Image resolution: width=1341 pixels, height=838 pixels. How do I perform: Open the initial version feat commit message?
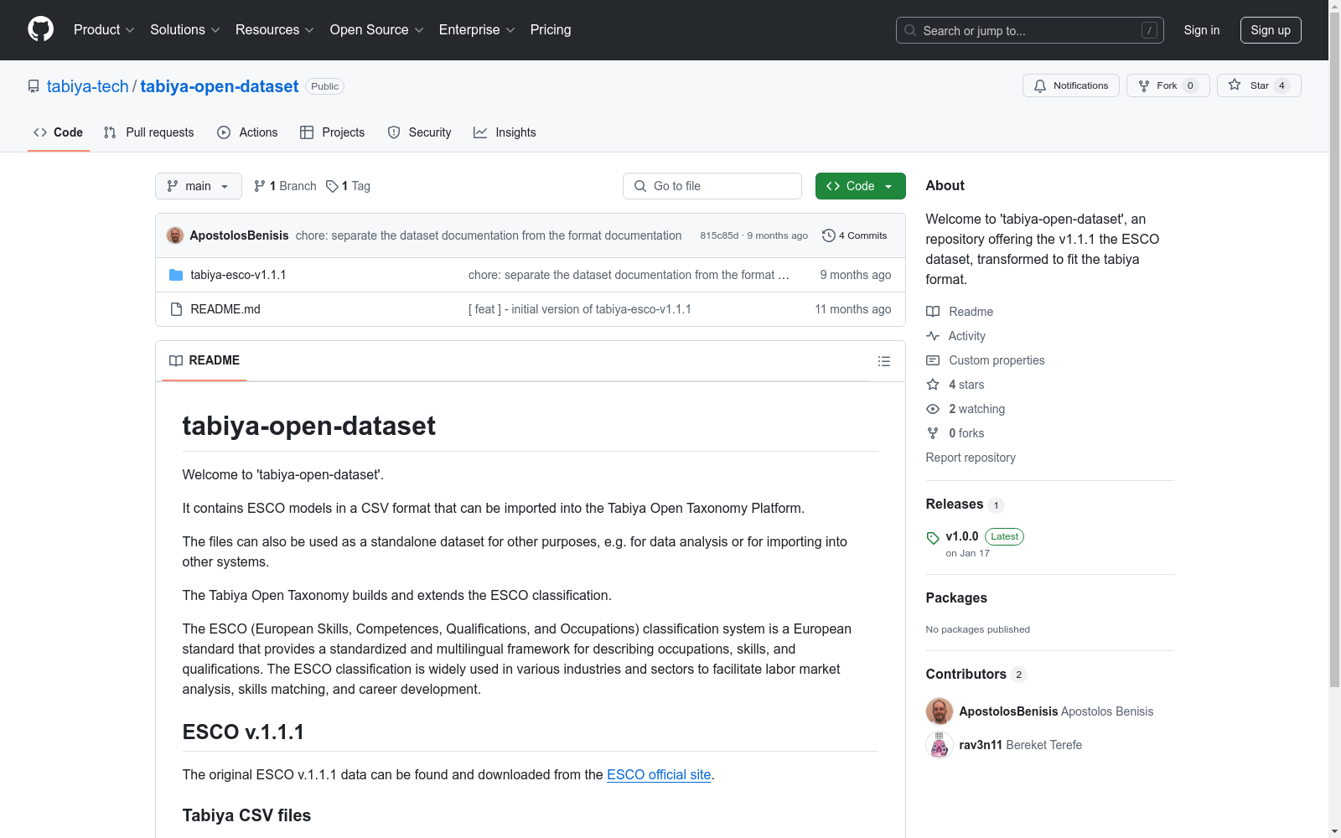coord(580,309)
